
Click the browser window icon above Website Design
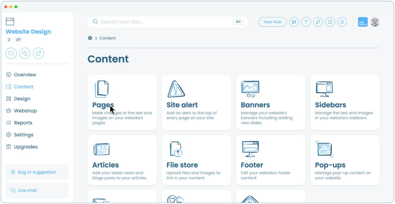(x=10, y=22)
